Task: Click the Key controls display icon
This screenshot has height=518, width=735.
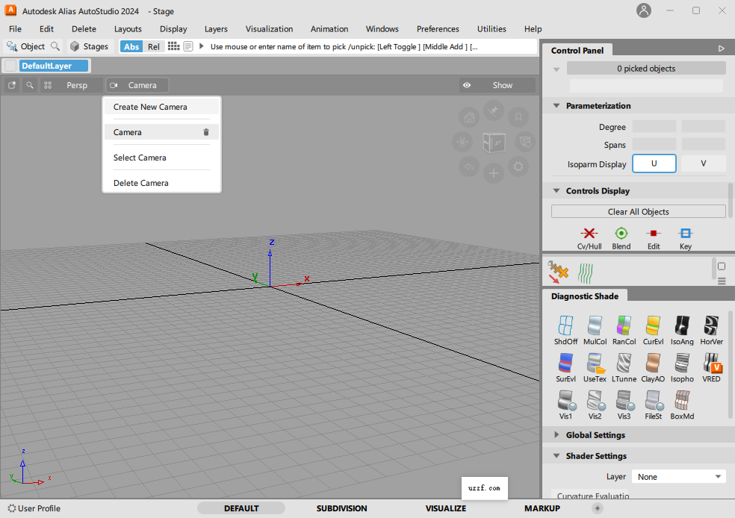Action: tap(685, 238)
